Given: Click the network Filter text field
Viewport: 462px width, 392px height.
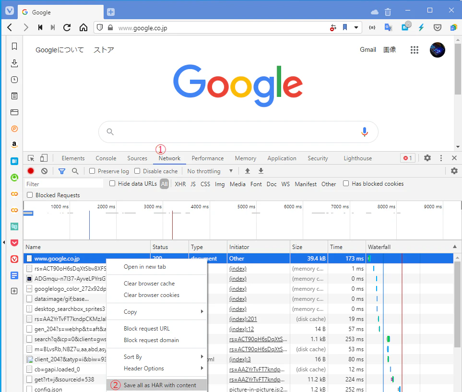Looking at the screenshot, I should coord(64,184).
